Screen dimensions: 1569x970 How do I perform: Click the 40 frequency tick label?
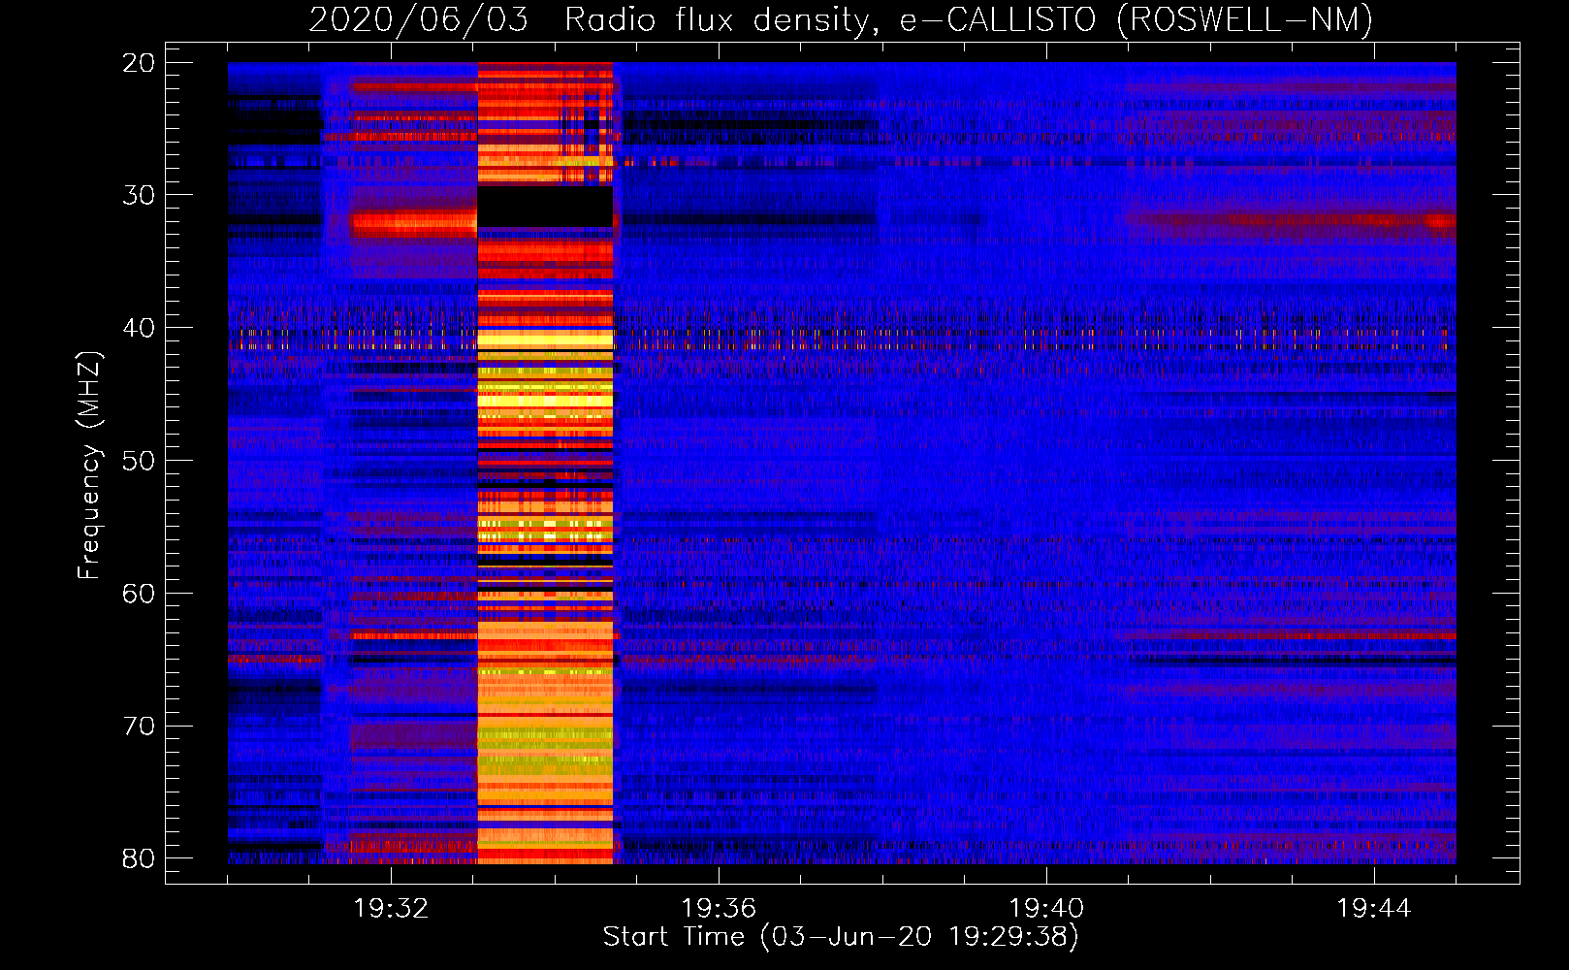pyautogui.click(x=139, y=328)
